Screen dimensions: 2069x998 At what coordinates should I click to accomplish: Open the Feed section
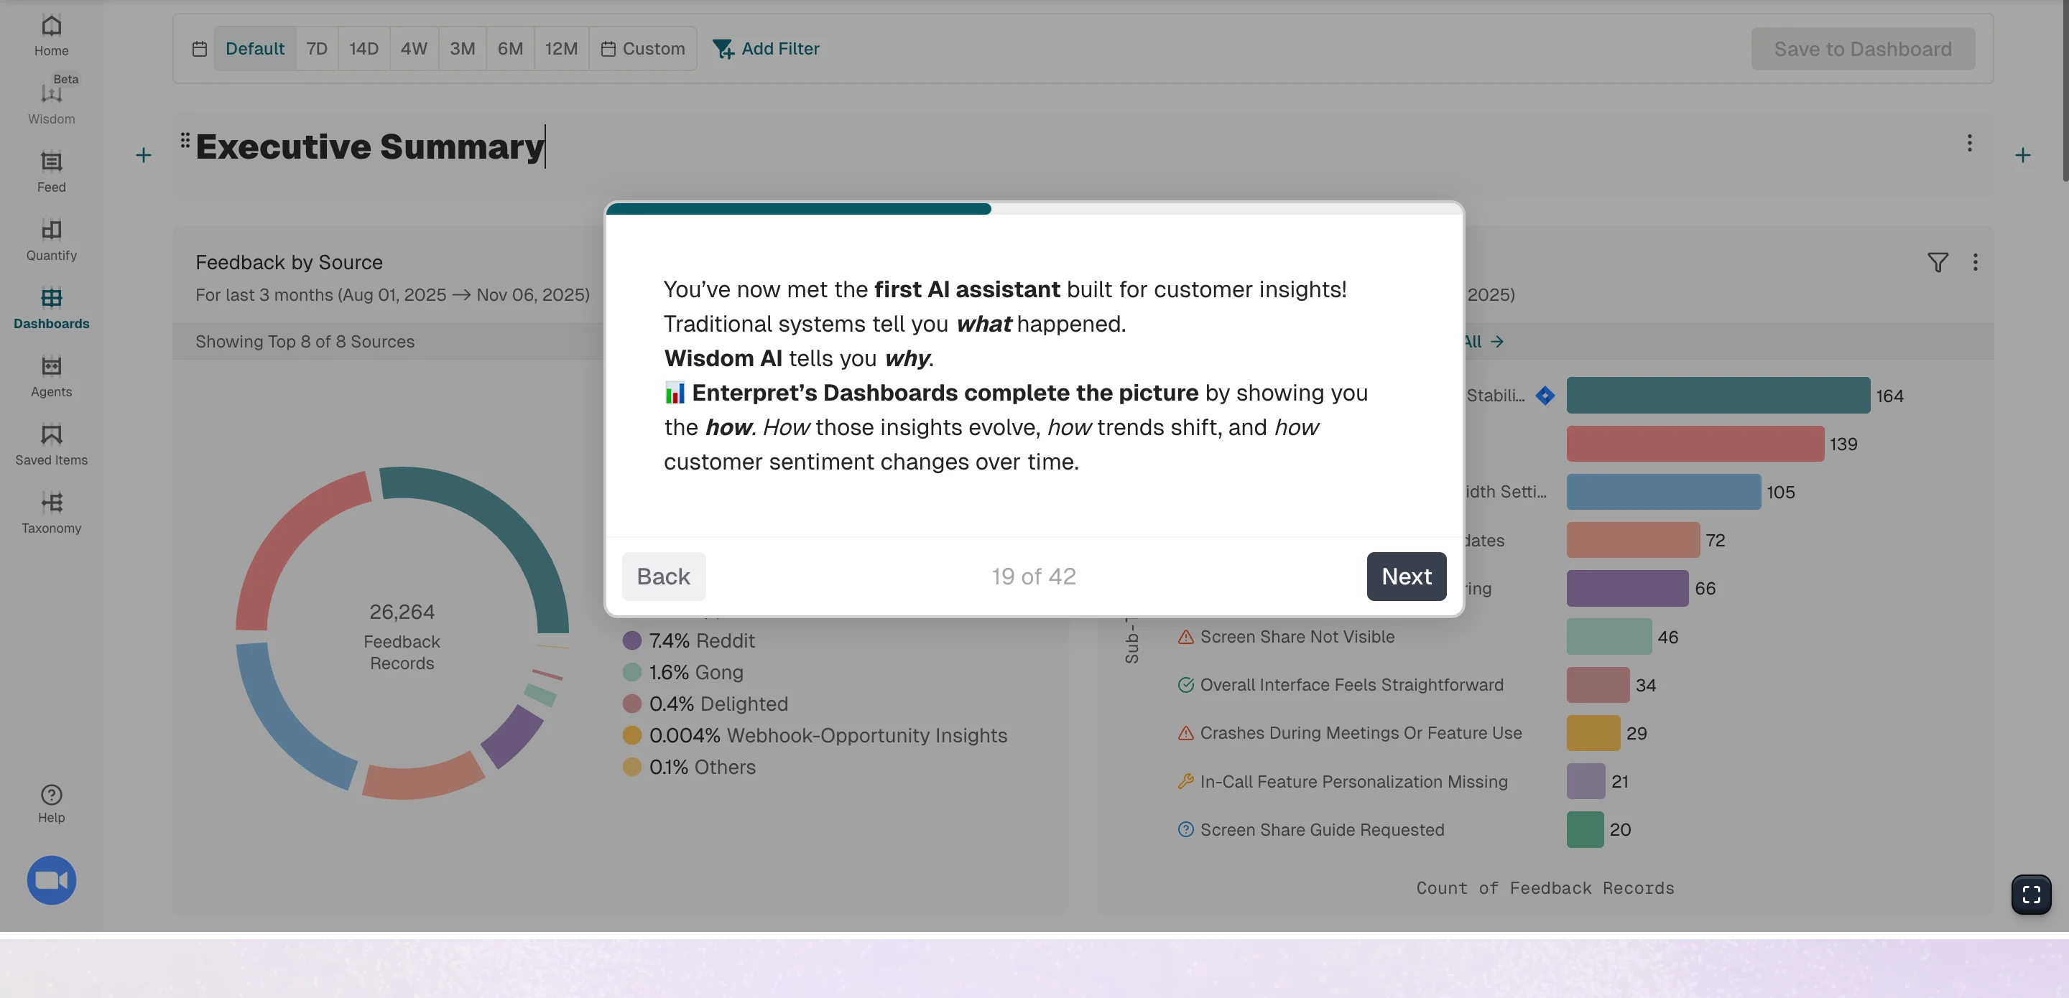pos(50,171)
